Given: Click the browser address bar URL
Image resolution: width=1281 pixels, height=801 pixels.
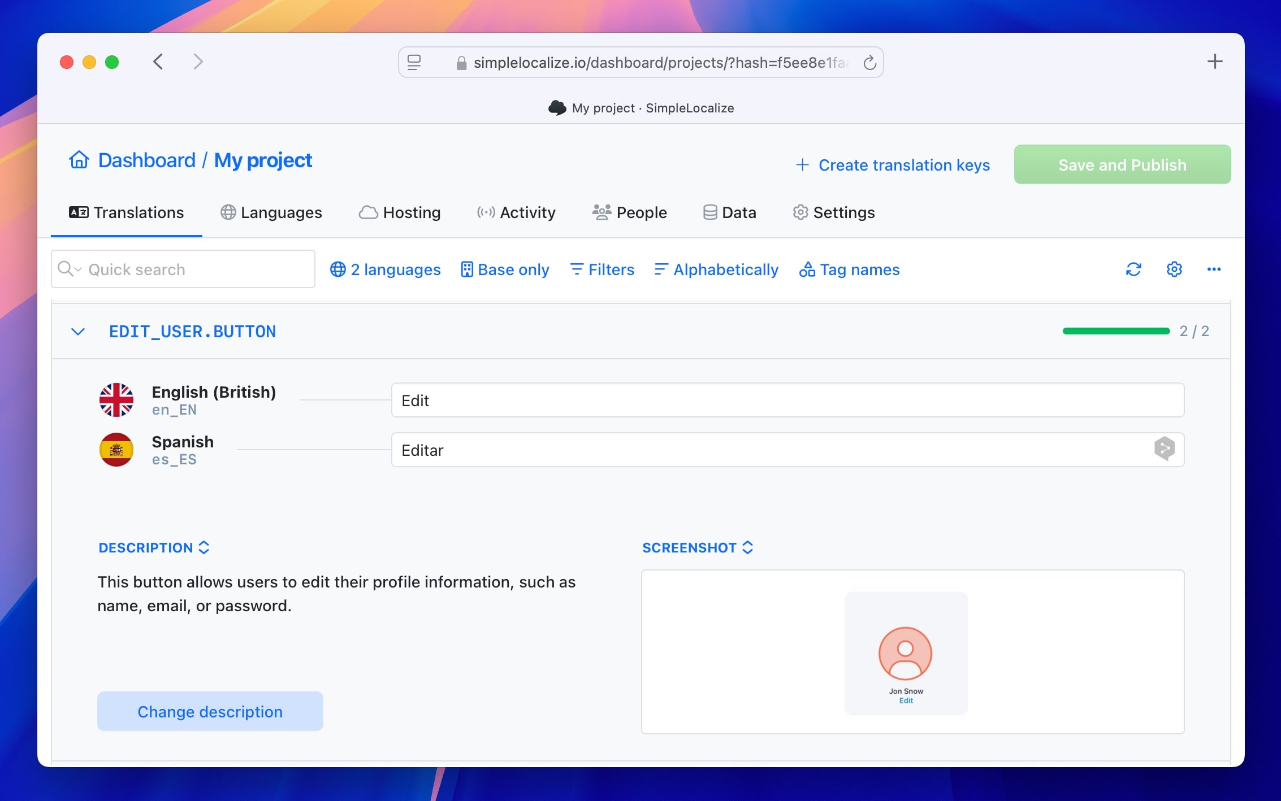Looking at the screenshot, I should coord(661,63).
